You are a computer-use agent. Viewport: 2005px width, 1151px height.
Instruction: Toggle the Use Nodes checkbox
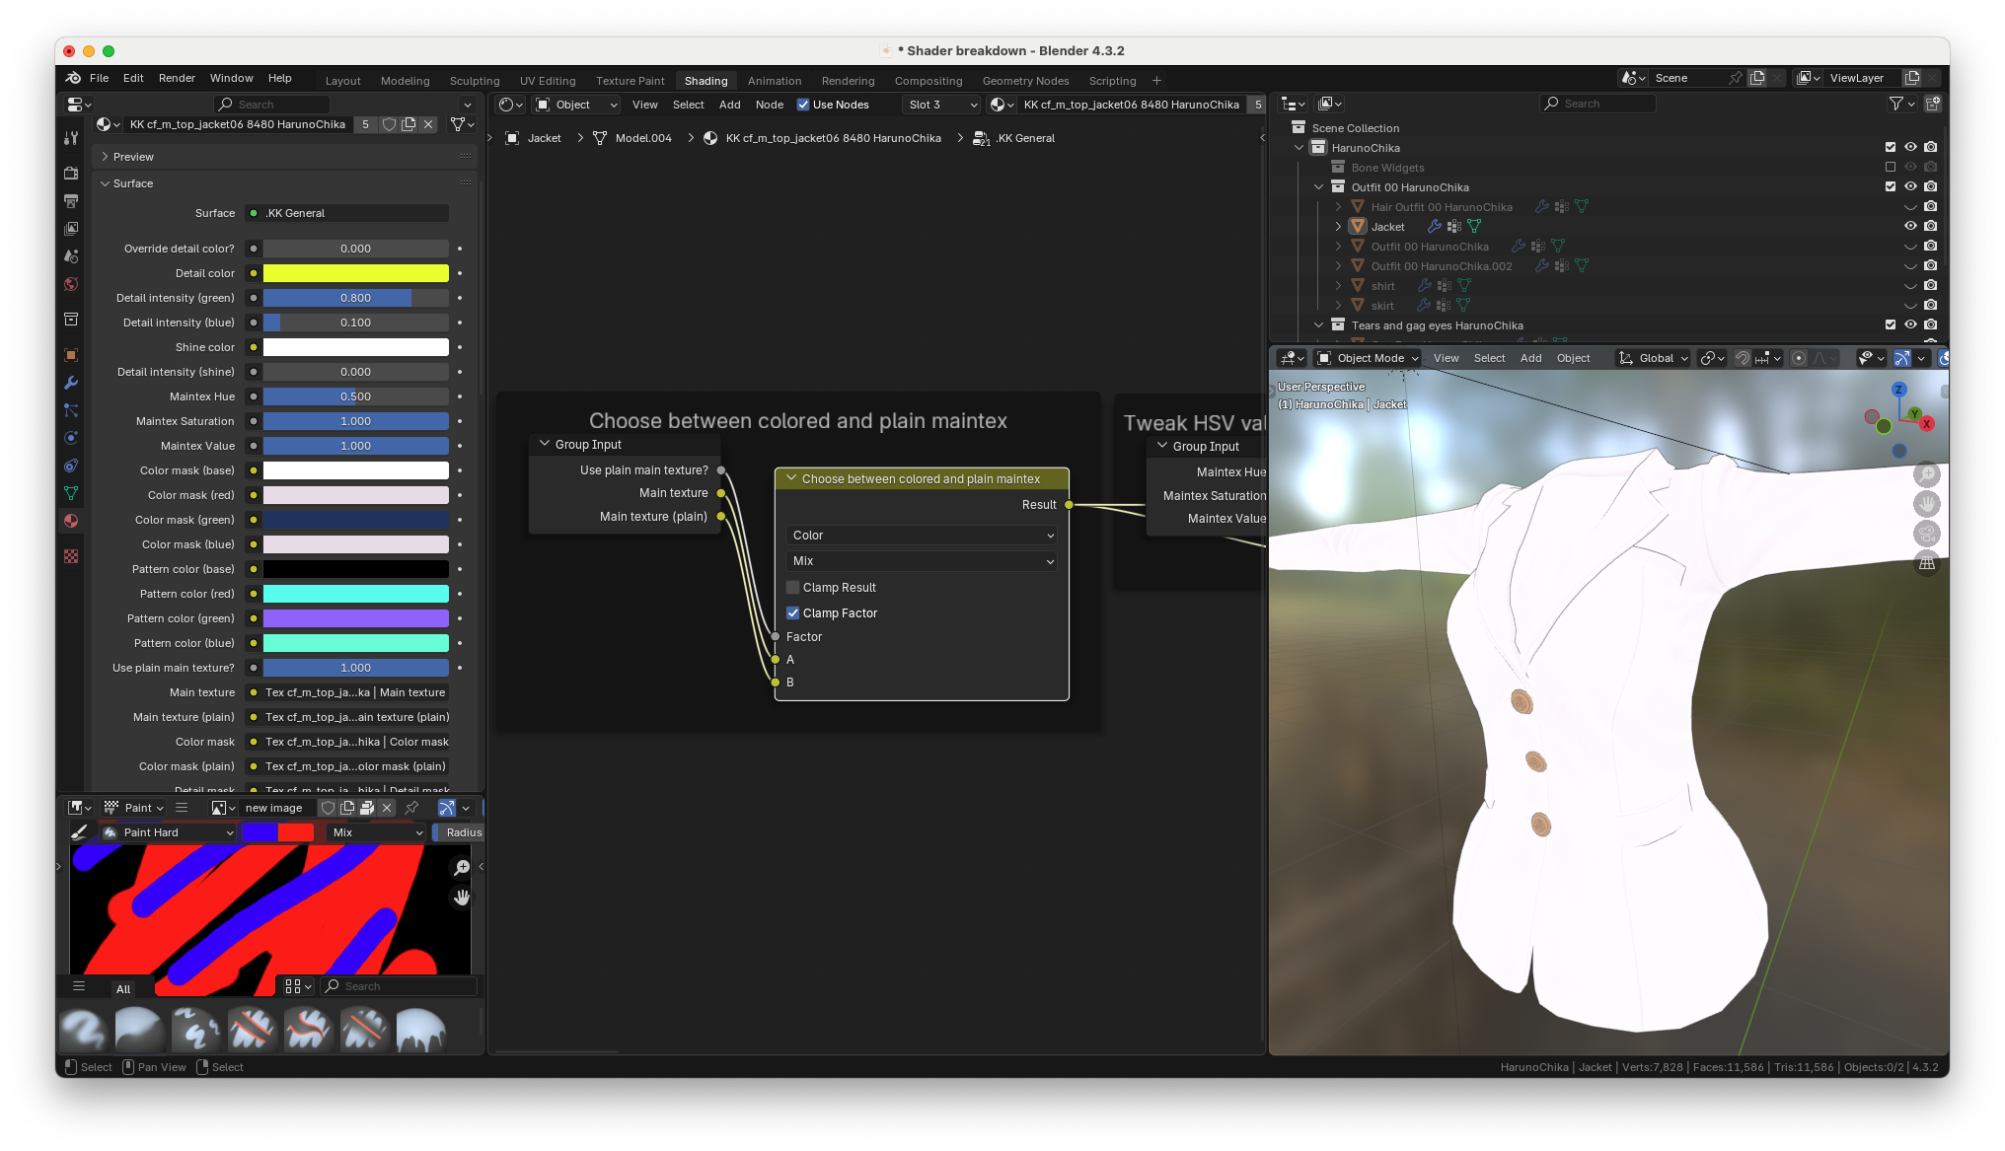[x=803, y=105]
